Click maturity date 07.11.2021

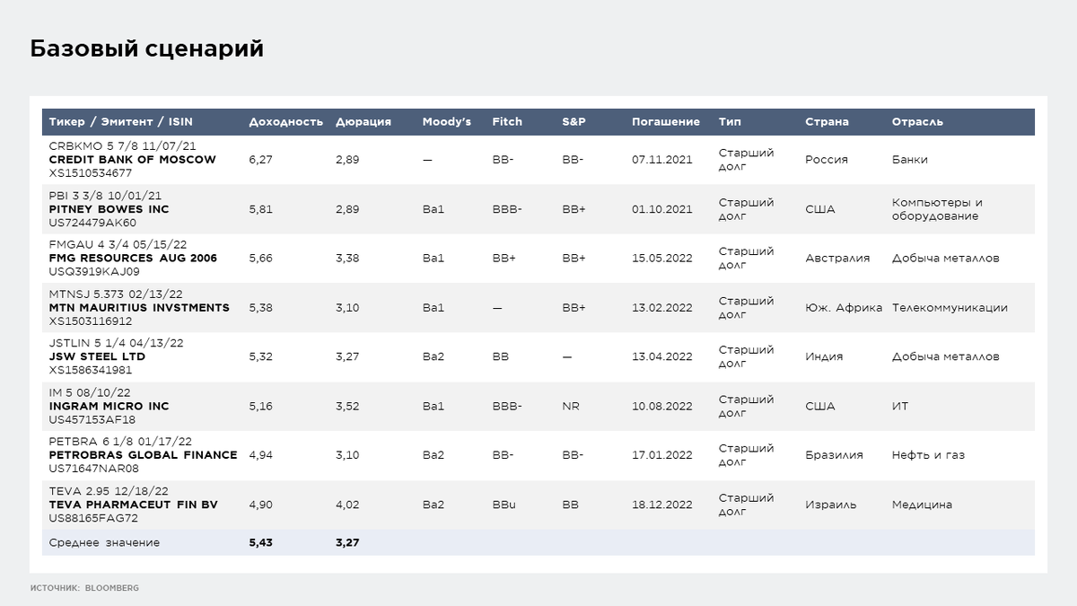point(662,160)
